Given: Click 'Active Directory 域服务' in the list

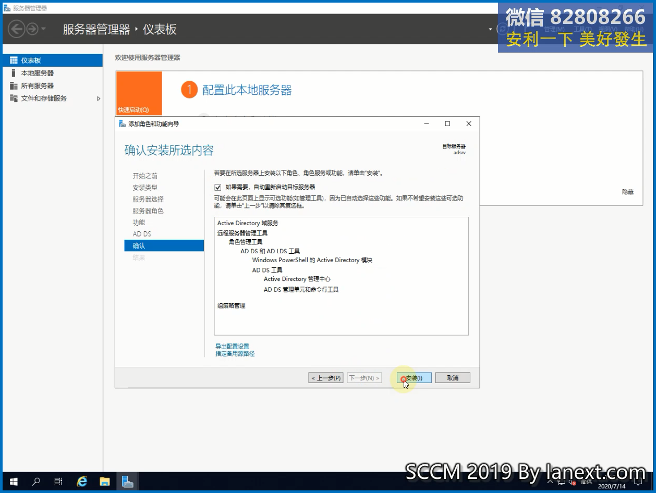Looking at the screenshot, I should click(248, 223).
